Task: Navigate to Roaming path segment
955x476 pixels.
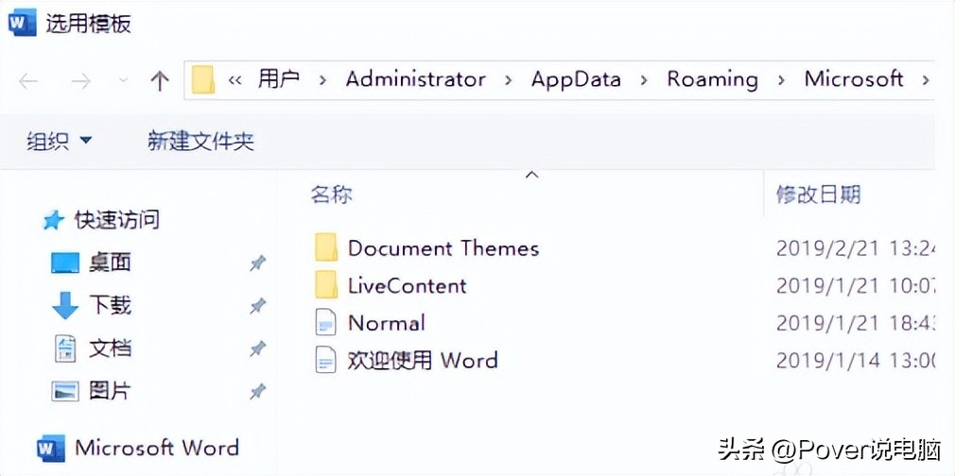Action: (713, 79)
